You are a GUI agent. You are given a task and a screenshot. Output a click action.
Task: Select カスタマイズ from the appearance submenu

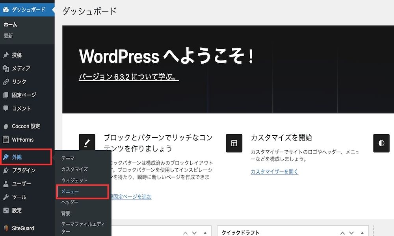74,169
